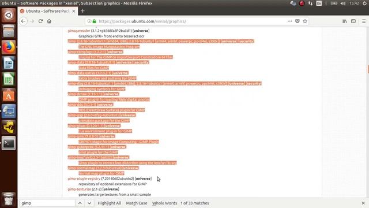Open a new tab with the plus button
The width and height of the screenshot is (369, 208).
pyautogui.click(x=82, y=11)
